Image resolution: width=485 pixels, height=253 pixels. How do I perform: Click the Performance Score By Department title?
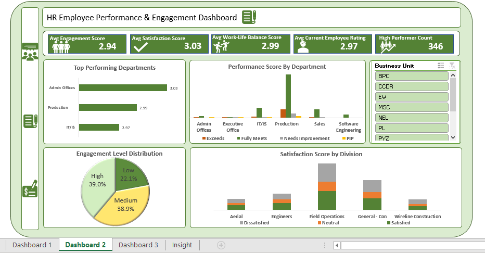pos(277,67)
